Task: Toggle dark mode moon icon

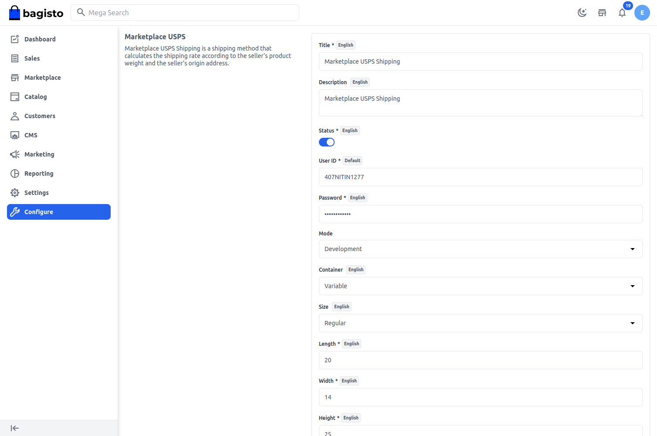Action: [x=582, y=13]
